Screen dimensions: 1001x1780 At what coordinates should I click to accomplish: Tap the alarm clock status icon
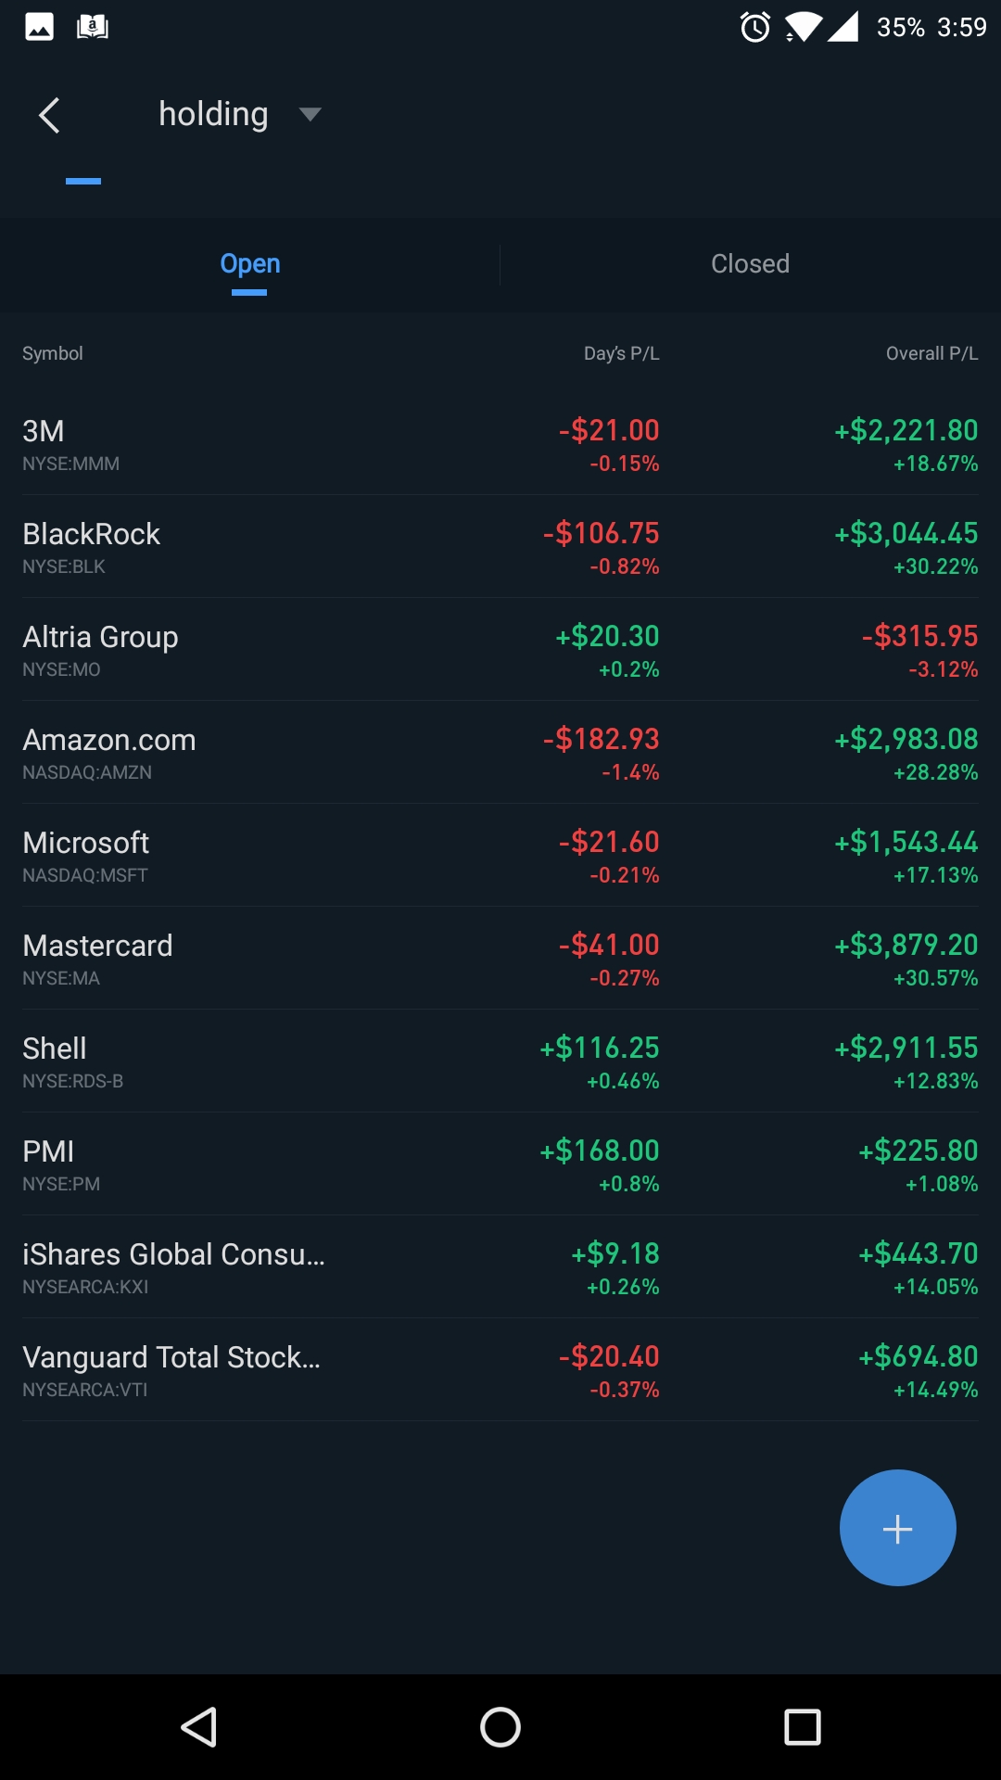click(755, 28)
